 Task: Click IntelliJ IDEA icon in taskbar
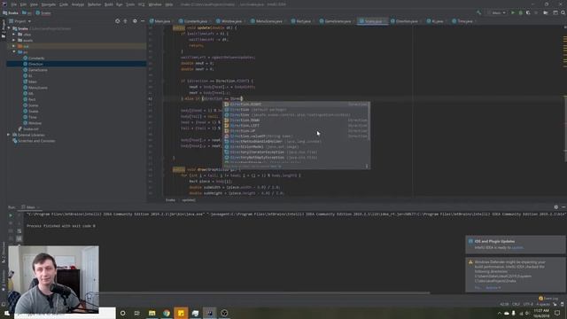pos(210,313)
